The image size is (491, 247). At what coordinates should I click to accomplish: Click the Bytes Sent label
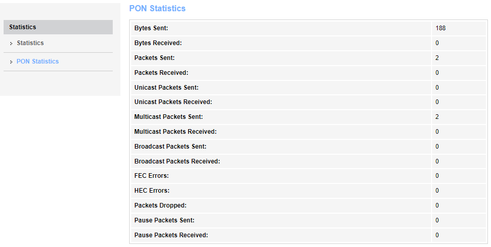click(151, 28)
